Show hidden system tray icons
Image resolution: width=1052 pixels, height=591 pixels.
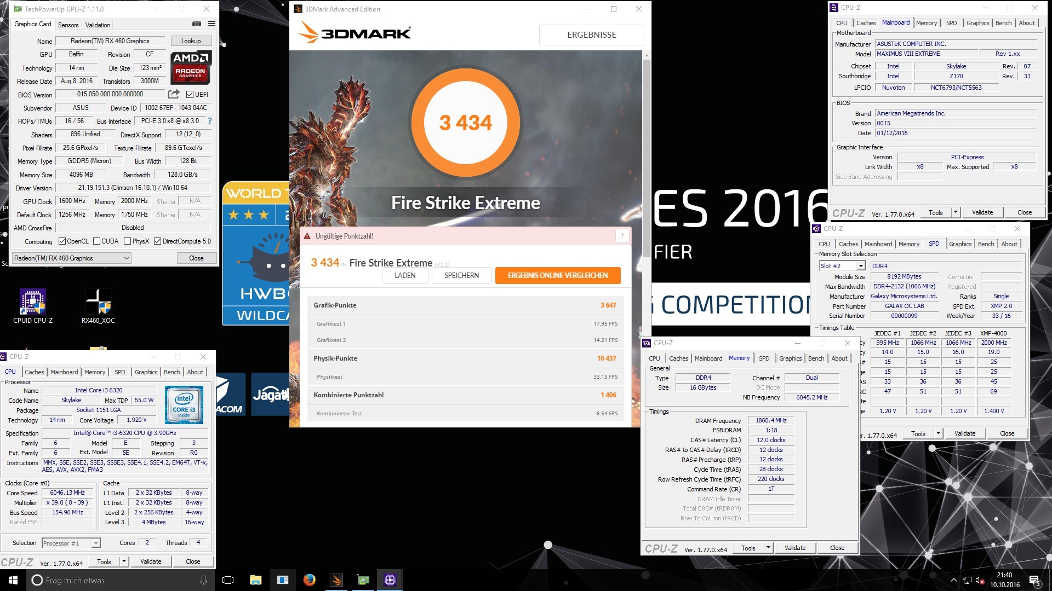click(x=953, y=580)
